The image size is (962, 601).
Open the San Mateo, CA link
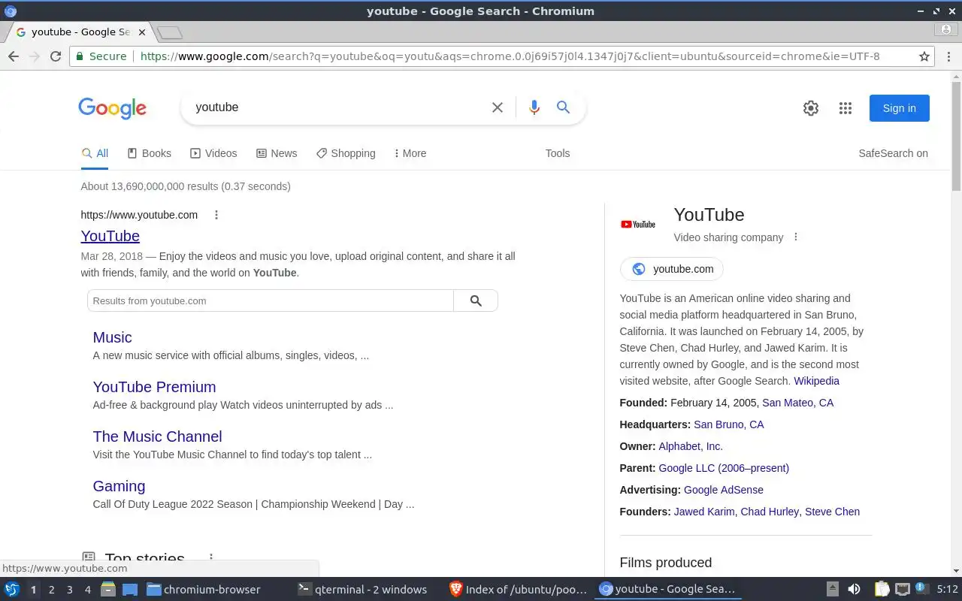click(x=797, y=403)
